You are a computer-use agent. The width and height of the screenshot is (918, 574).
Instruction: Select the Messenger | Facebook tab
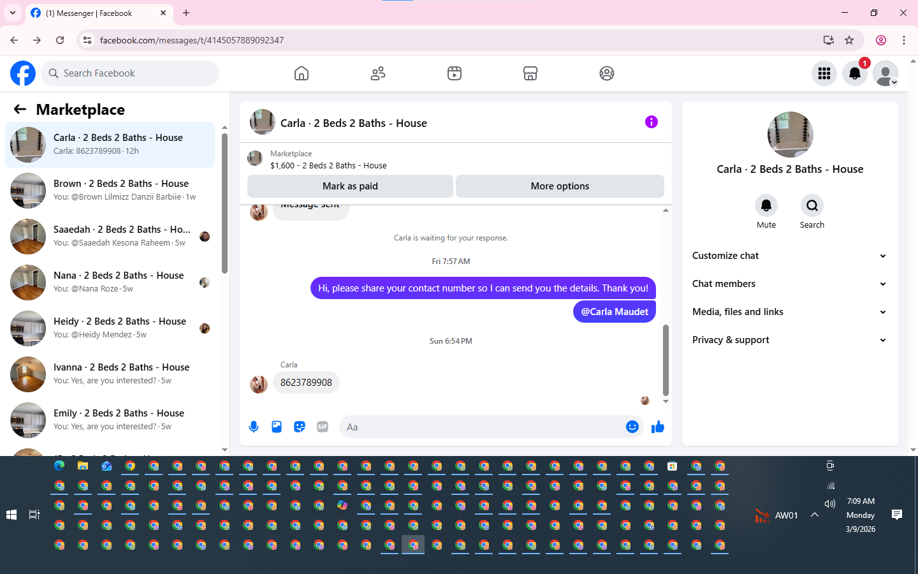(x=99, y=13)
